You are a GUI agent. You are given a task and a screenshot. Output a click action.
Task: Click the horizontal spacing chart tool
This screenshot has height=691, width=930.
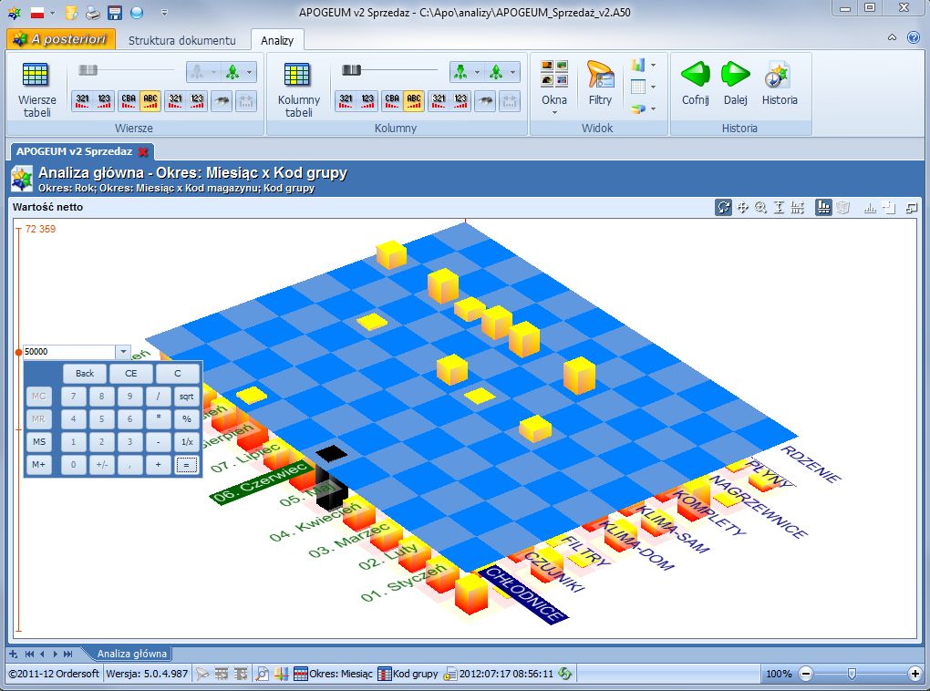(798, 208)
